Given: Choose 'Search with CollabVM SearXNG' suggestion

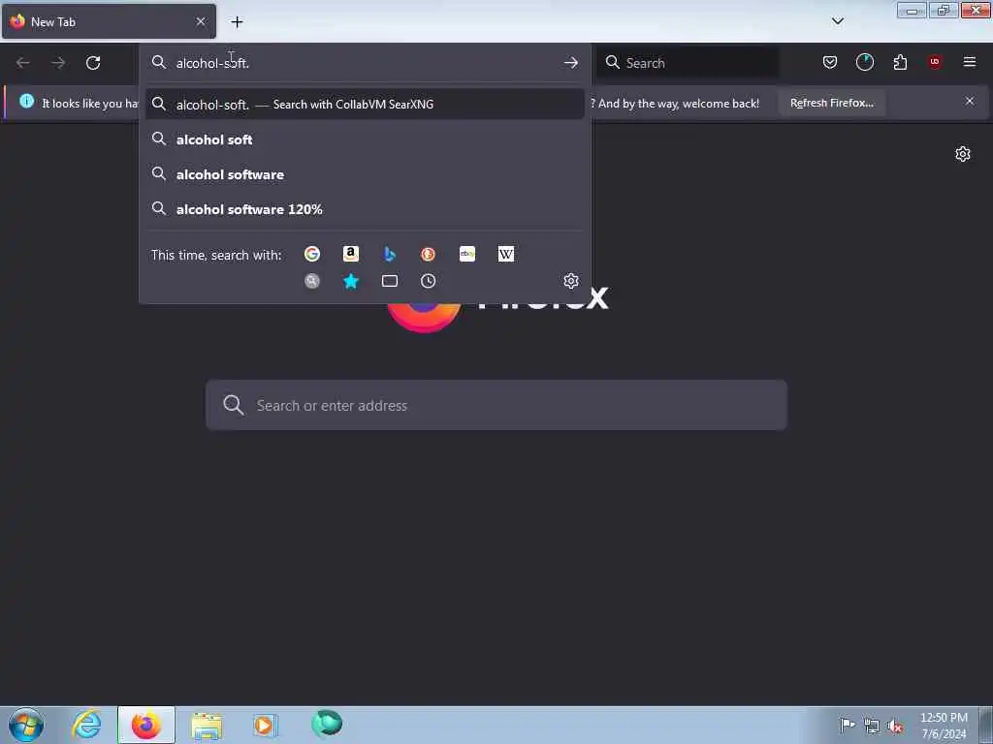Looking at the screenshot, I should pos(365,105).
